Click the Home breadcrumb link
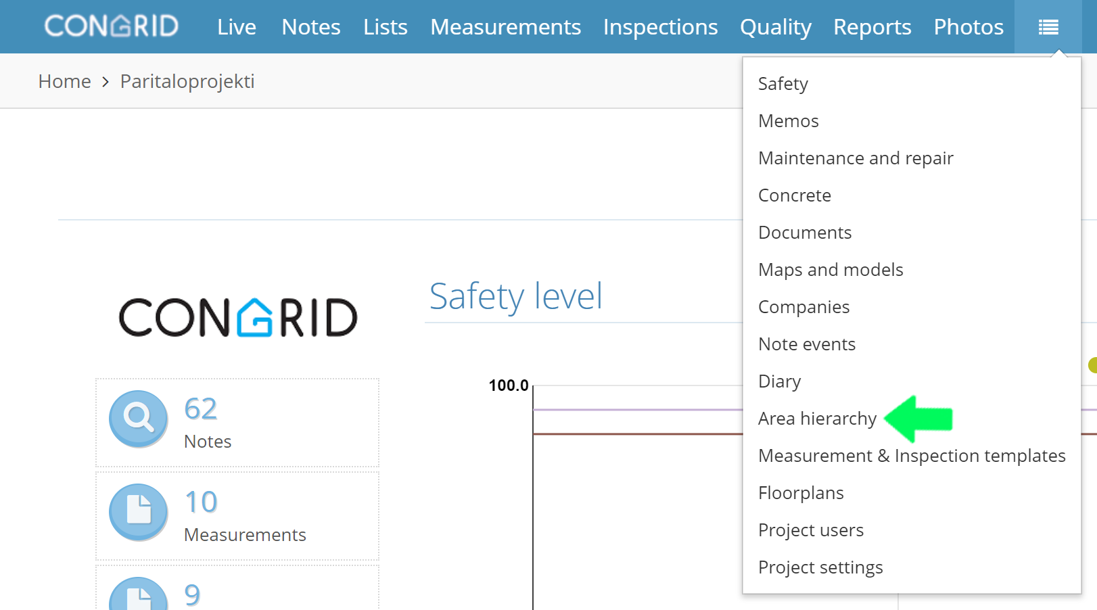Screen dimensions: 1097x610 point(65,81)
